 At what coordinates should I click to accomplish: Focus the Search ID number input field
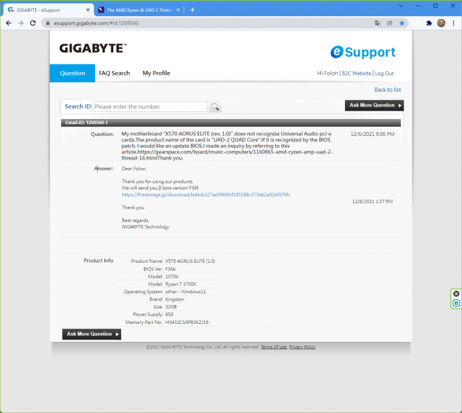tap(150, 107)
